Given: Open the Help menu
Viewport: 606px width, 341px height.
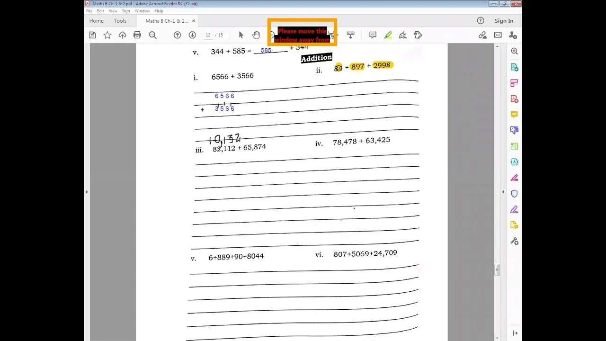Looking at the screenshot, I should pyautogui.click(x=159, y=11).
